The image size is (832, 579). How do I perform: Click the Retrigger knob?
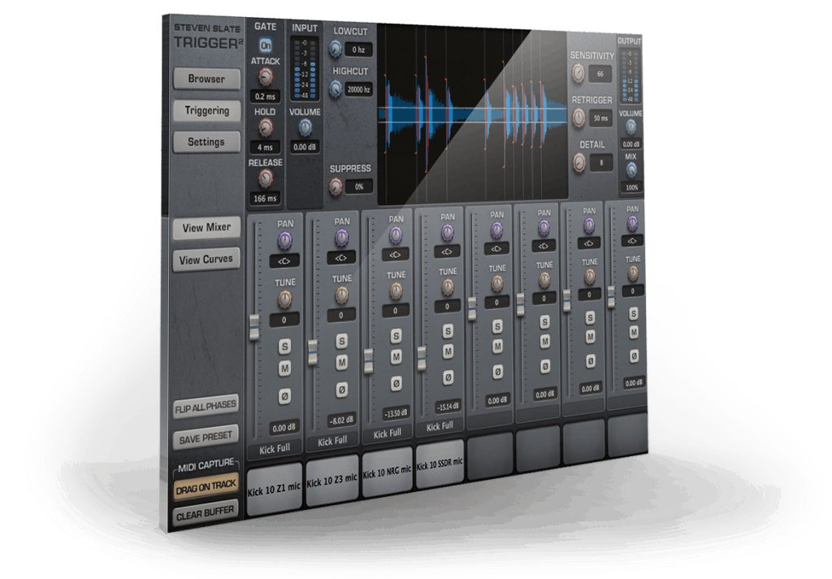point(578,117)
